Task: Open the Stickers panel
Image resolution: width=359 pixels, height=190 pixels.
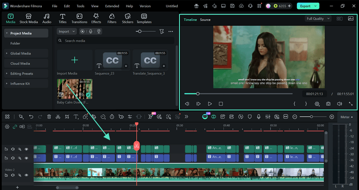Action: tap(127, 18)
